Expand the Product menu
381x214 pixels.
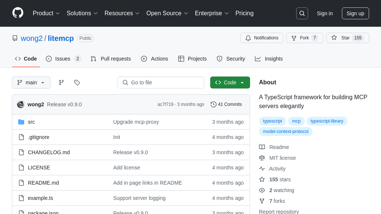click(46, 13)
